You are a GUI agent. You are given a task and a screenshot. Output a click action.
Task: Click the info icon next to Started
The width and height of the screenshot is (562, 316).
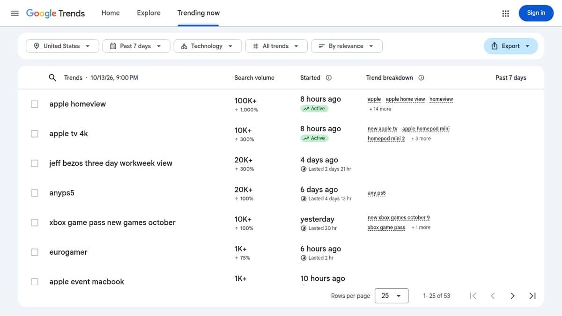(x=329, y=78)
